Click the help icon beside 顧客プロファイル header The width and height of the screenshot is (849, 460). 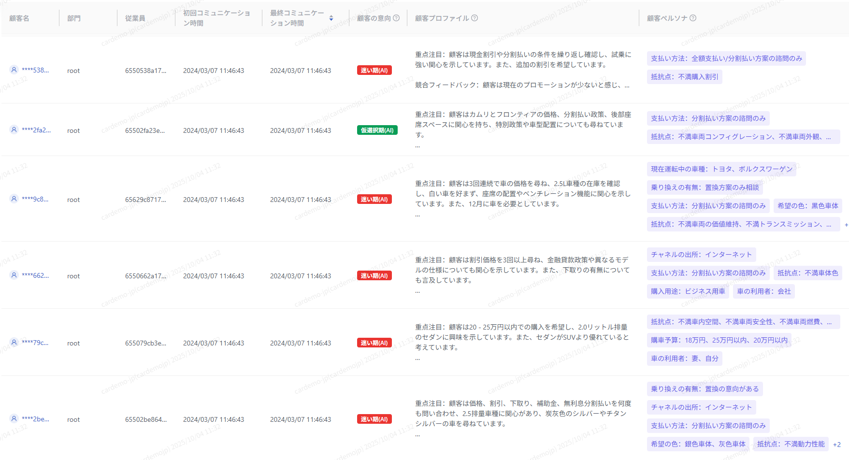[x=475, y=18]
